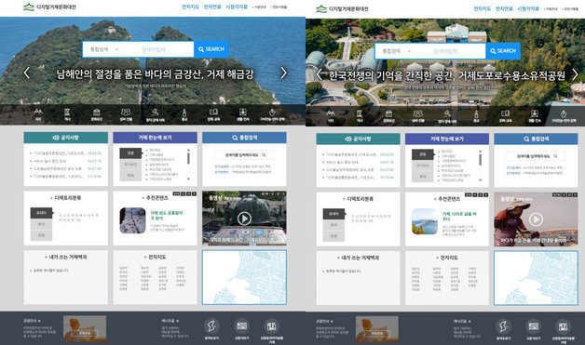Click the blue SEARCH button on right page
Image resolution: width=585 pixels, height=345 pixels.
(x=503, y=51)
